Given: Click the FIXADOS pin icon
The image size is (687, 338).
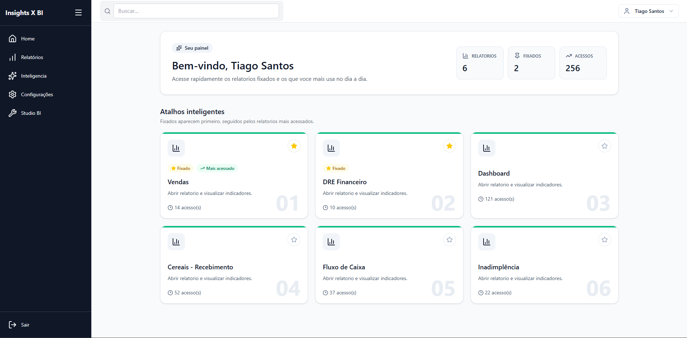Looking at the screenshot, I should click(x=517, y=56).
